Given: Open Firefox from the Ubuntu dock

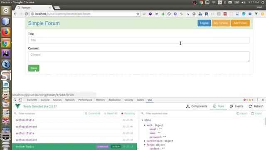Looking at the screenshot, I should (6, 32).
